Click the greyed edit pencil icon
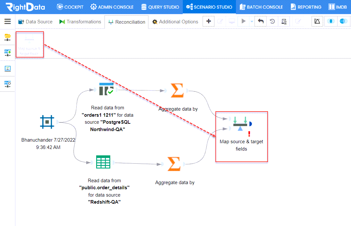351x226 pixels. (x=220, y=21)
